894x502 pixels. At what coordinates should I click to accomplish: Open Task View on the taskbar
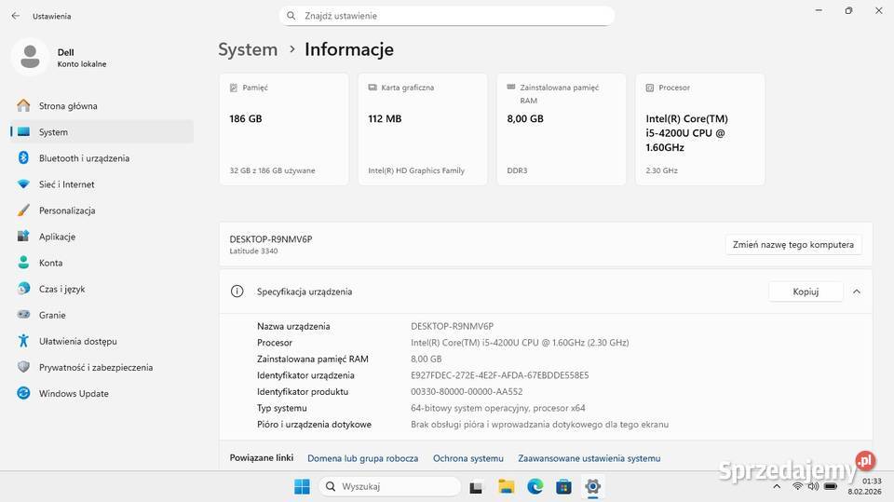click(x=476, y=487)
